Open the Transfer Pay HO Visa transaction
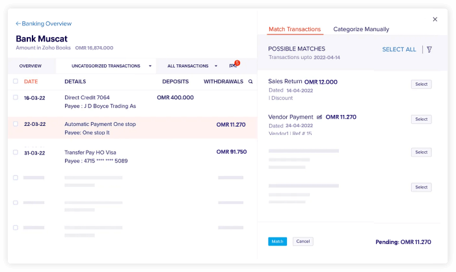Viewport: 456px width, 272px height. (x=90, y=153)
